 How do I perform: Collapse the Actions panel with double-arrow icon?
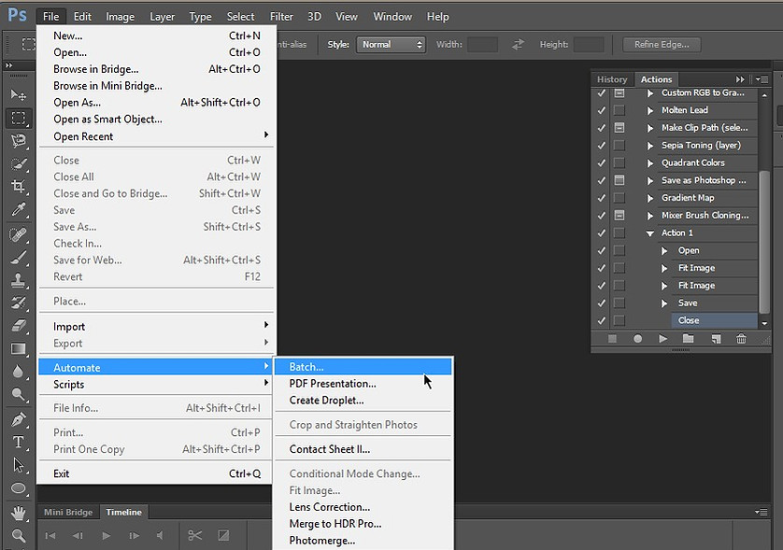[x=740, y=79]
